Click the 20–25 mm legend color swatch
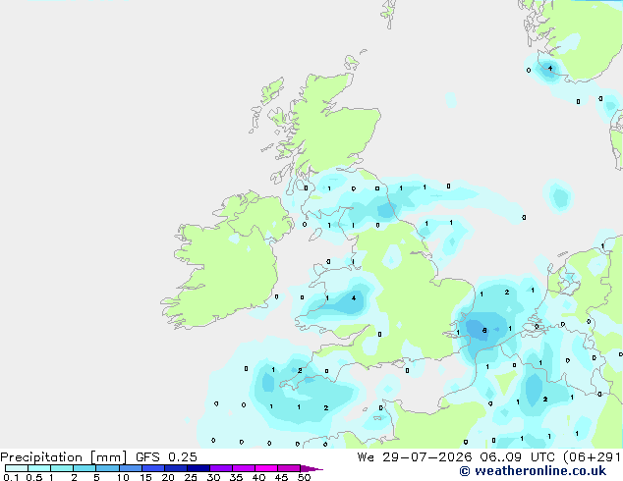This screenshot has height=481, width=623. coord(176,468)
